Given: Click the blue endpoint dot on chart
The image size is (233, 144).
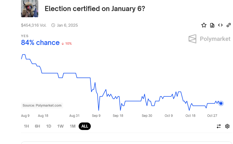Looking at the screenshot, I should [221, 103].
